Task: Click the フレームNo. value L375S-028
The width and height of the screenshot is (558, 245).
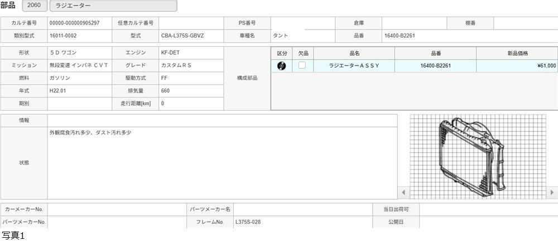Action: [x=301, y=222]
